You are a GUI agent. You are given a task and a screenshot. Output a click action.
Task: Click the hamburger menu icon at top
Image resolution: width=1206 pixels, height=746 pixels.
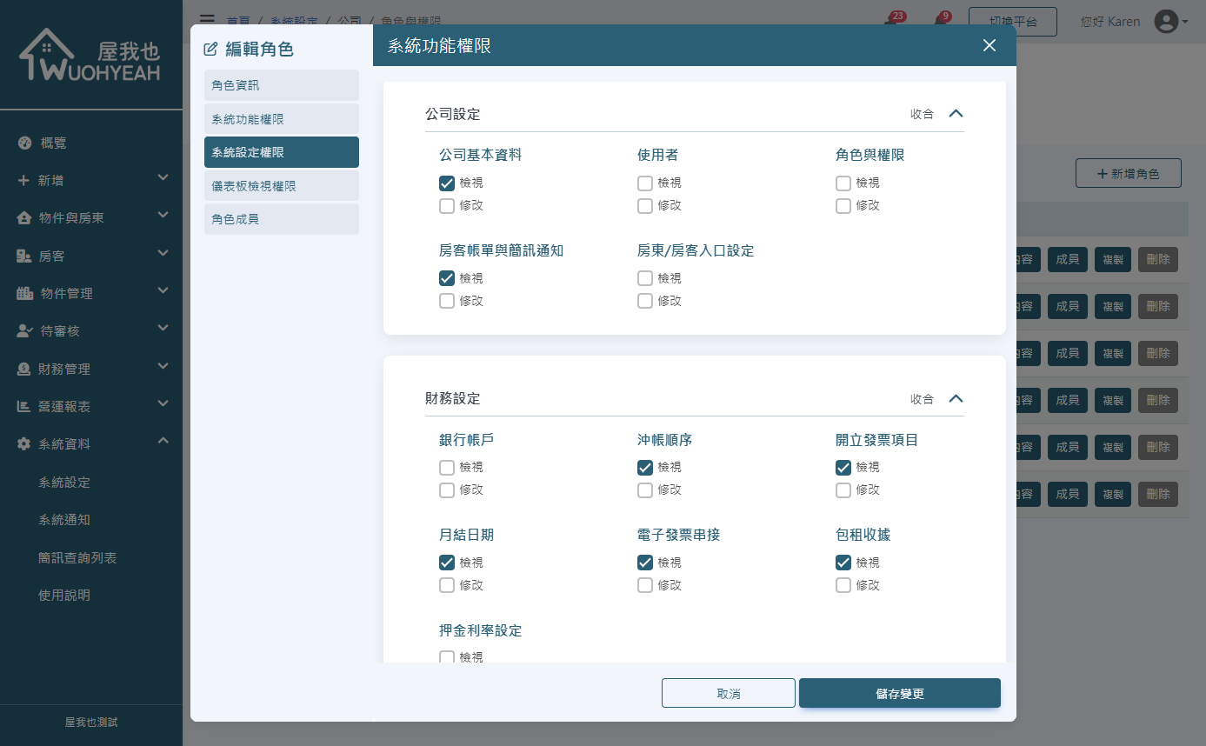207,20
